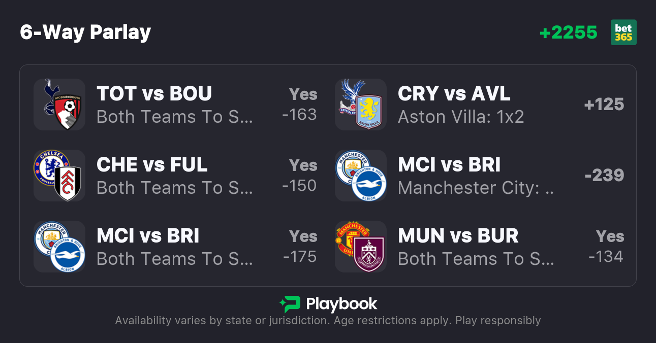Select the +2255 parlay odds

pyautogui.click(x=568, y=32)
